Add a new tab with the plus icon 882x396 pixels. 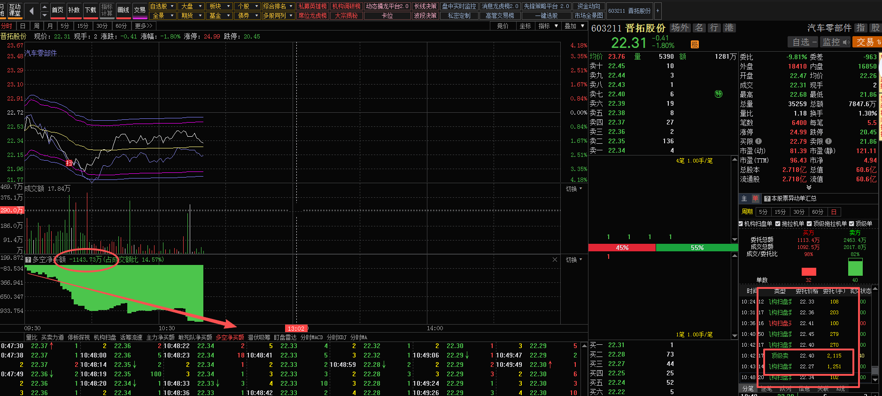[658, 10]
